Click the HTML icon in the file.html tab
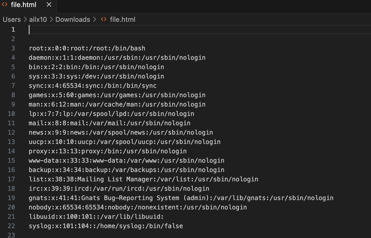 [x=5, y=5]
